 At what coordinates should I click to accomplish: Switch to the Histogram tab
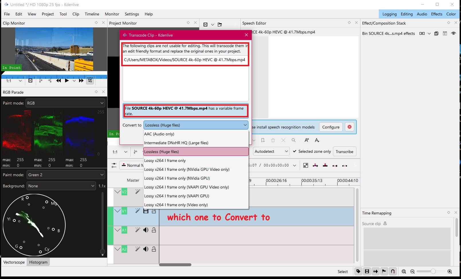coord(38,262)
